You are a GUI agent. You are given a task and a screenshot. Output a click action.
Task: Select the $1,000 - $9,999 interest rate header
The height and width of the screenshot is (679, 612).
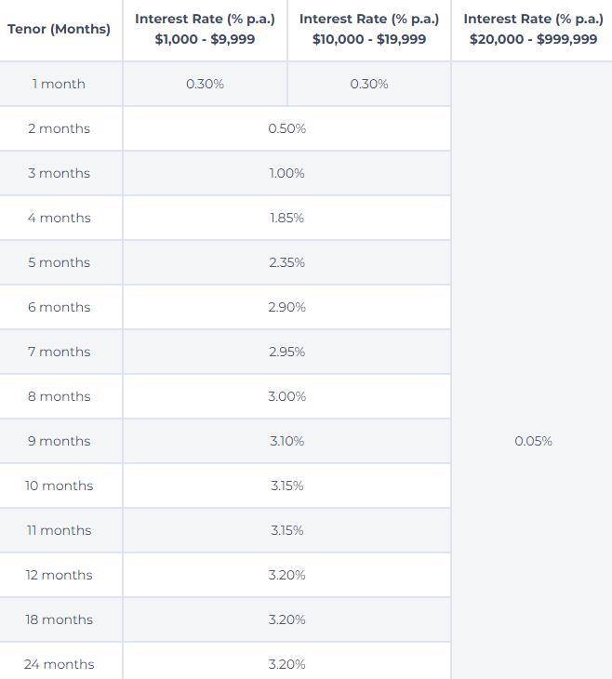205,29
